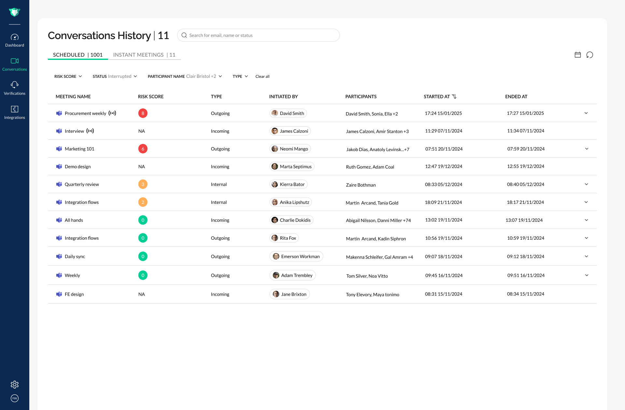Screen dimensions: 625x410
Task: Click the calendar icon at top right
Action: tap(578, 55)
